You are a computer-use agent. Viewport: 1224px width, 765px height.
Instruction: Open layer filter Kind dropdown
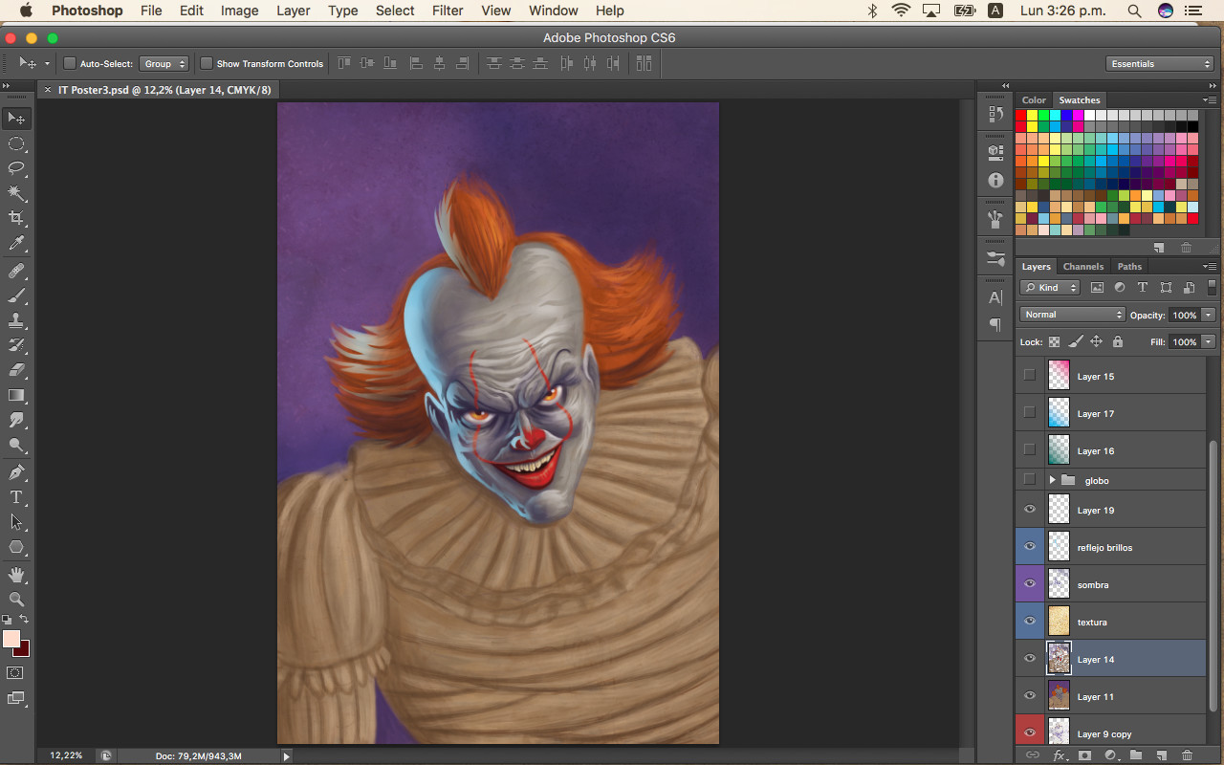1049,288
